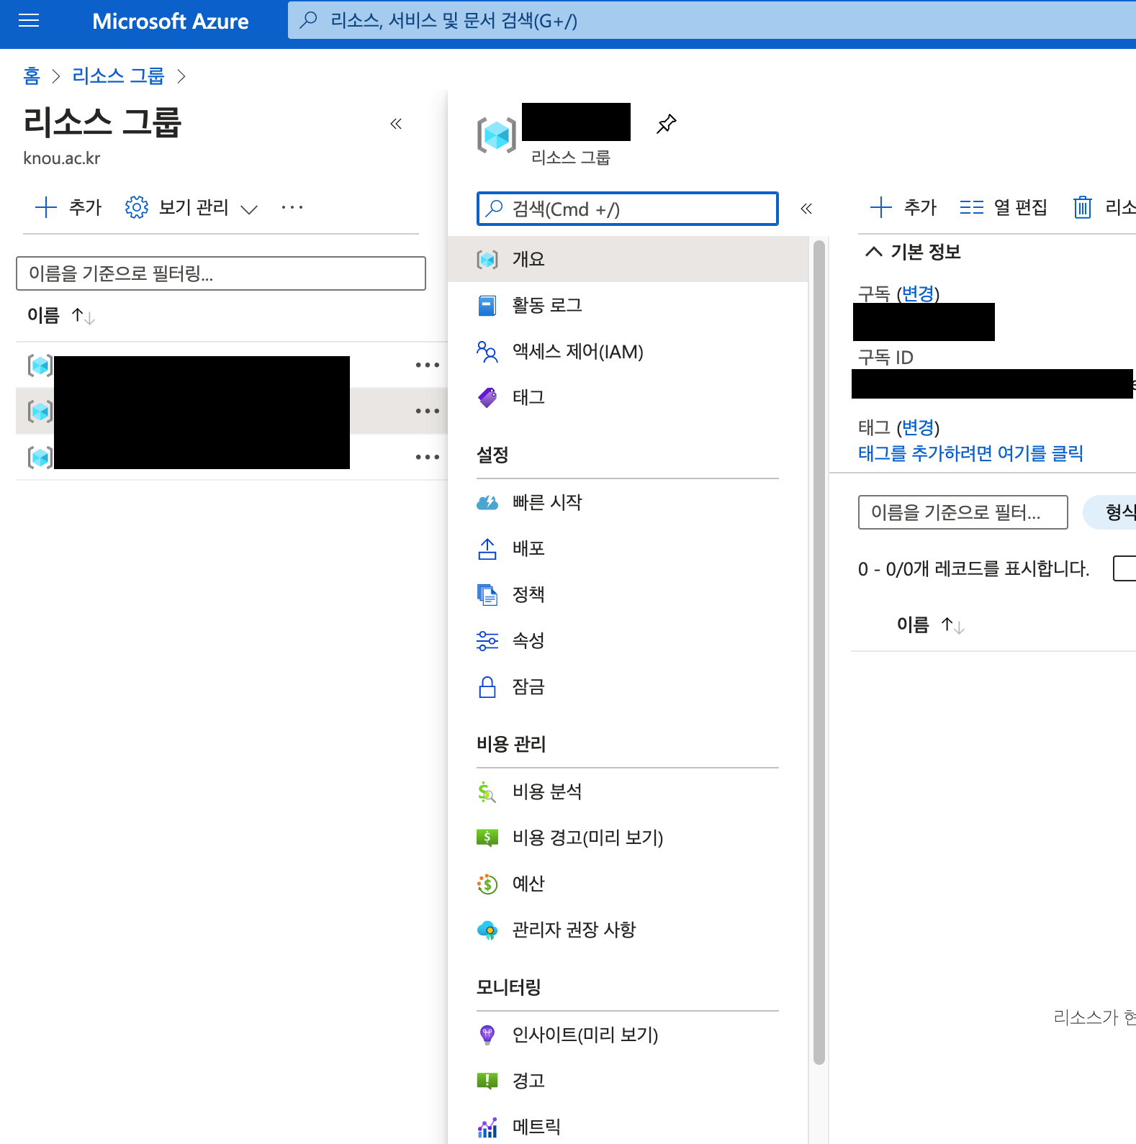
Task: Open Access control (액세스 제어(IAM))
Action: [x=628, y=352]
